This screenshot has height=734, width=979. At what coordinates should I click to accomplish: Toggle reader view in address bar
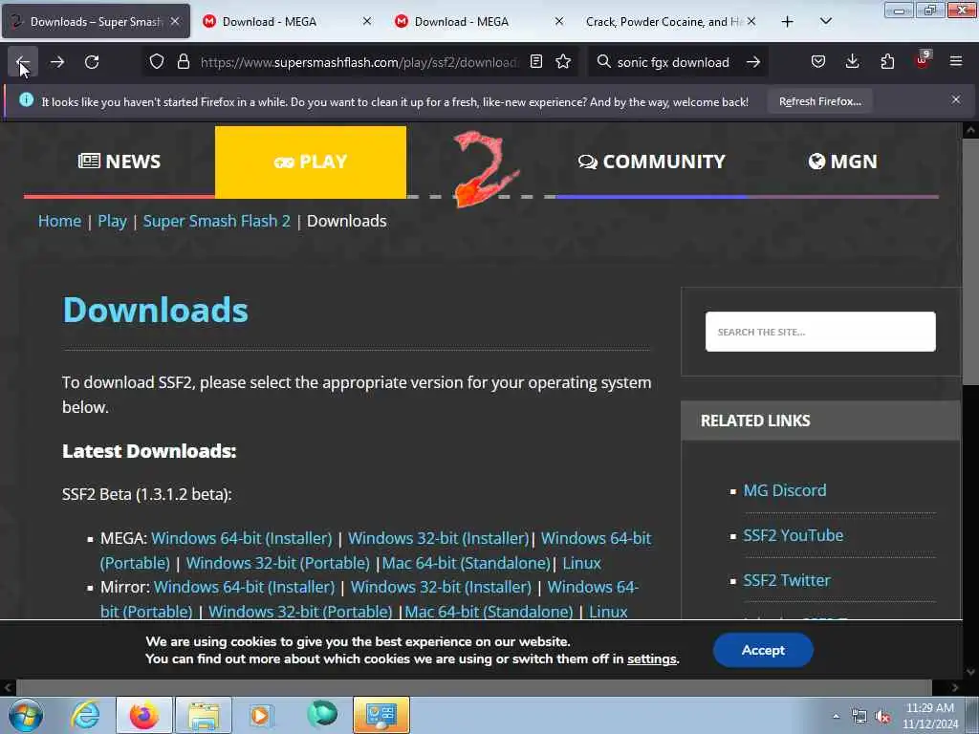535,62
